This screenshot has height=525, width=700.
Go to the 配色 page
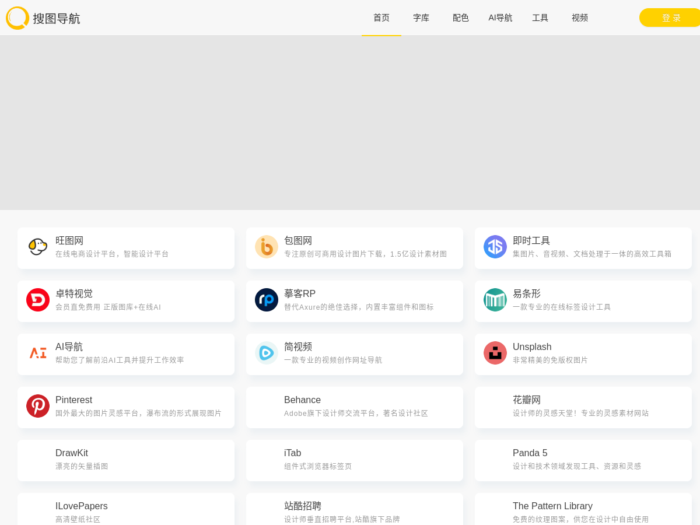461,18
